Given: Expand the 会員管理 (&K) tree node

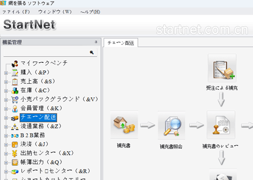Looking at the screenshot, I should pyautogui.click(x=6, y=109).
